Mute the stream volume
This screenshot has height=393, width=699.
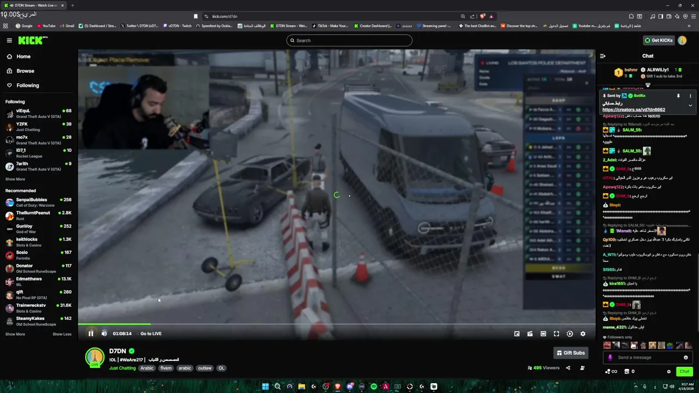click(104, 334)
